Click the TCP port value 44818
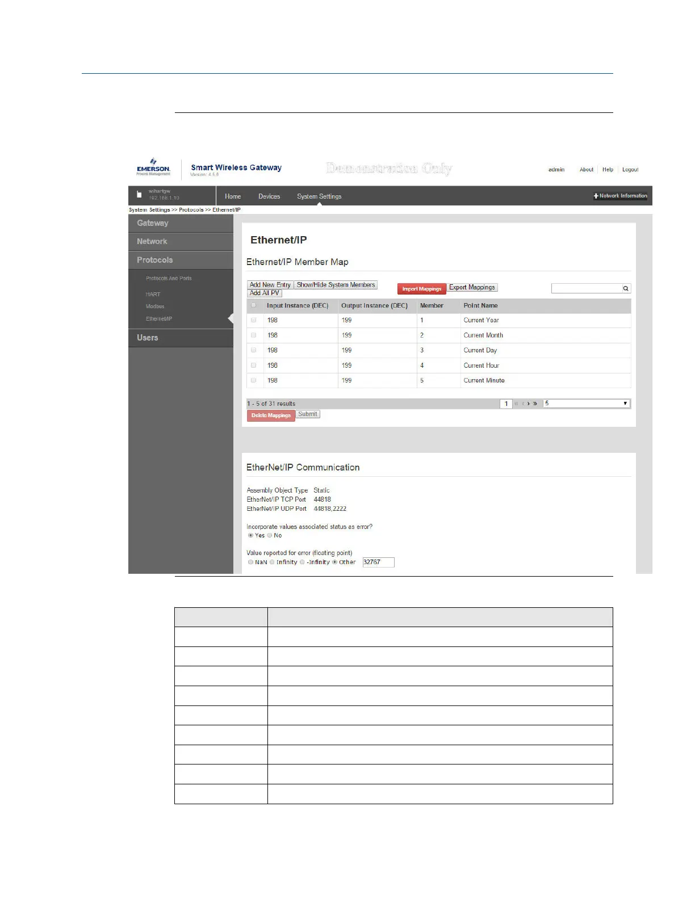This screenshot has height=899, width=695. pyautogui.click(x=322, y=499)
